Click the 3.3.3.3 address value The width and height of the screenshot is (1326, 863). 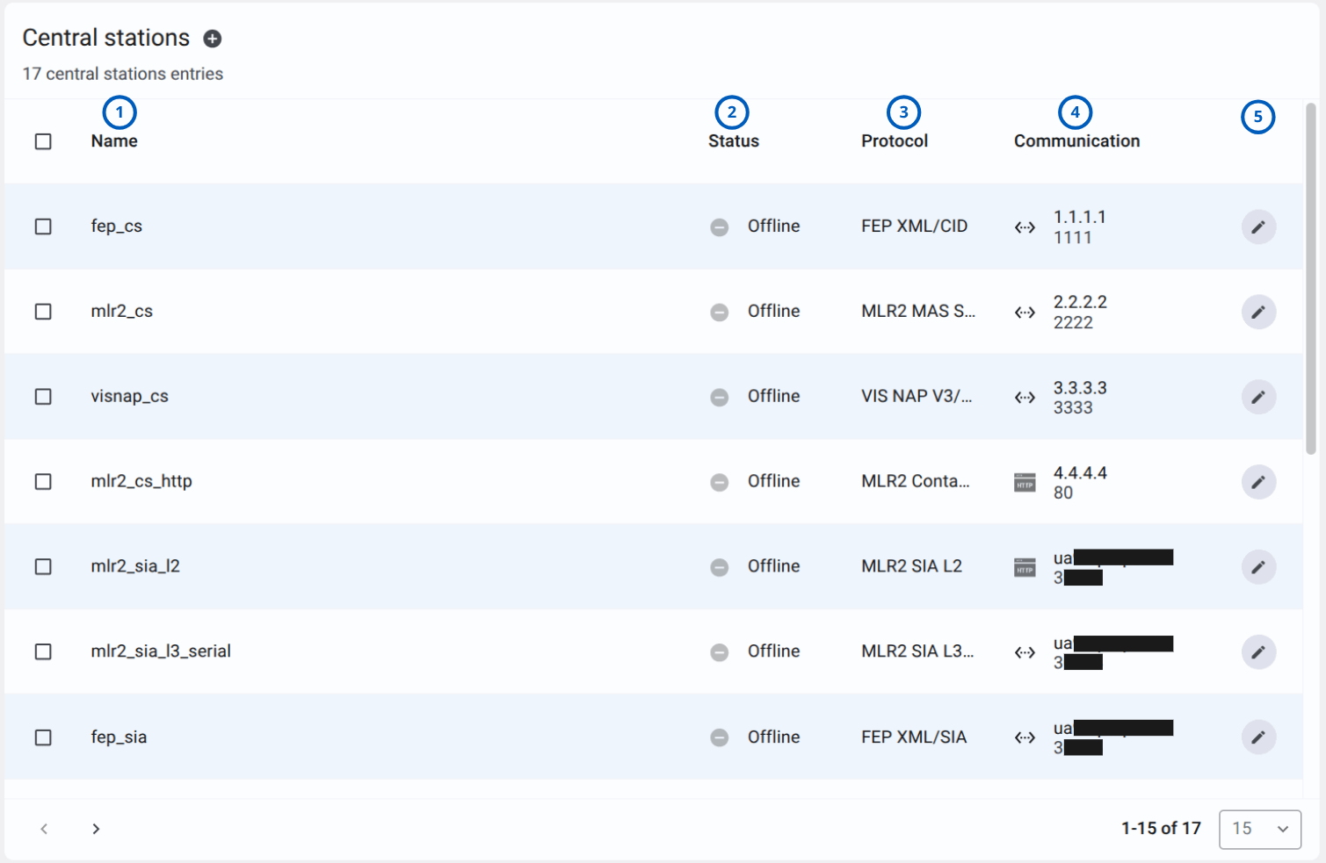coord(1080,388)
